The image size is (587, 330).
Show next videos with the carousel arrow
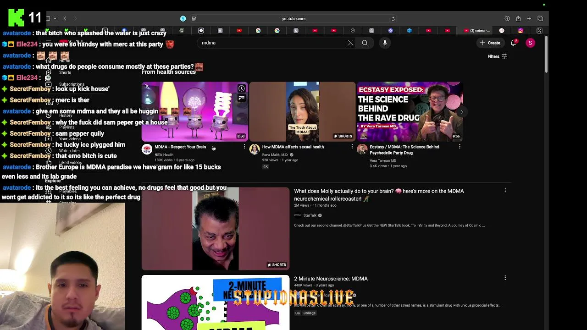pos(462,111)
